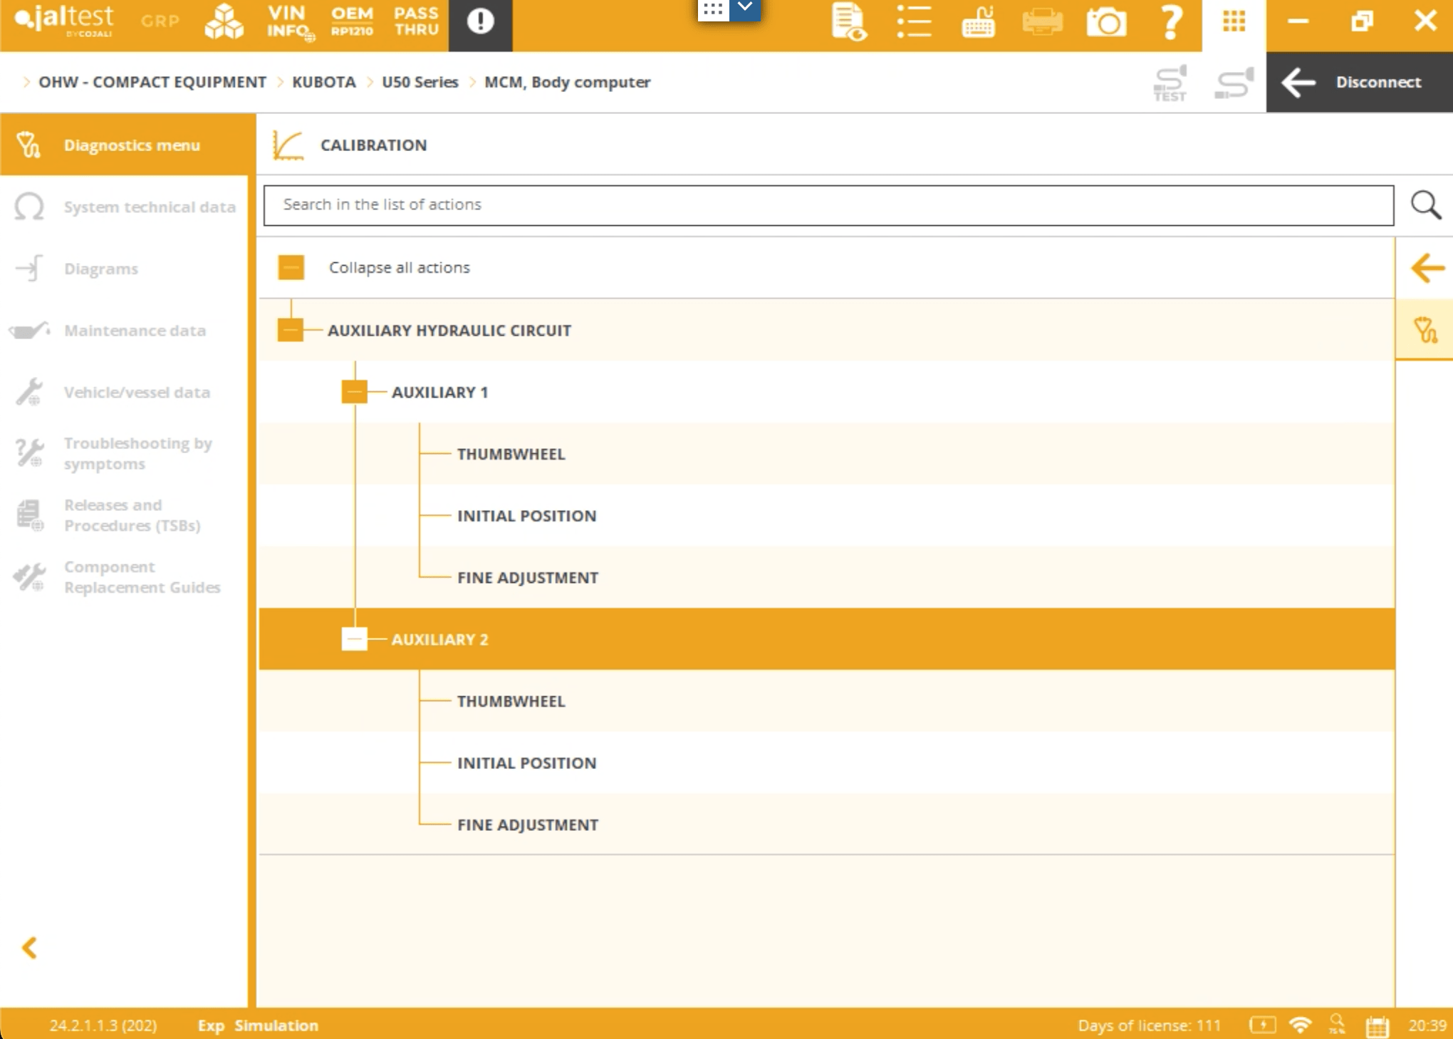Open the help question mark icon
Viewport: 1453px width, 1039px height.
tap(1170, 23)
